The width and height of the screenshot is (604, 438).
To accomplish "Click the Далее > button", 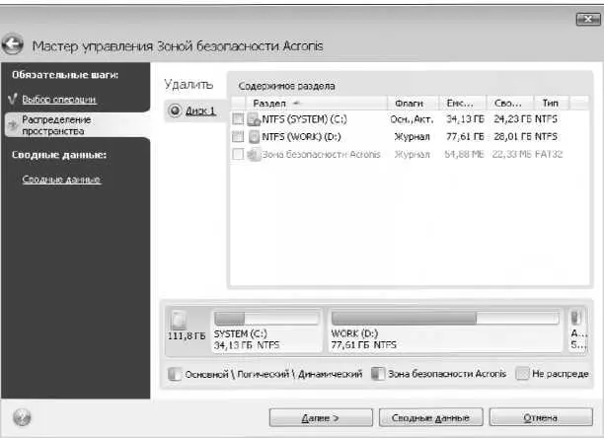I will pyautogui.click(x=321, y=417).
